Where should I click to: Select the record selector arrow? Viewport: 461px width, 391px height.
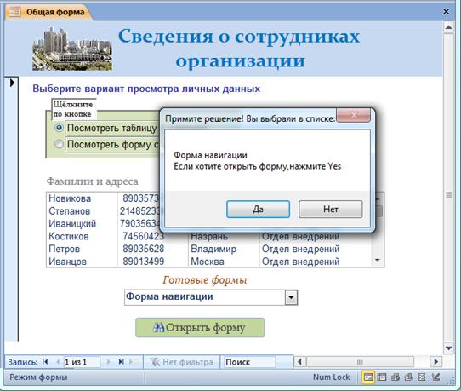click(12, 83)
